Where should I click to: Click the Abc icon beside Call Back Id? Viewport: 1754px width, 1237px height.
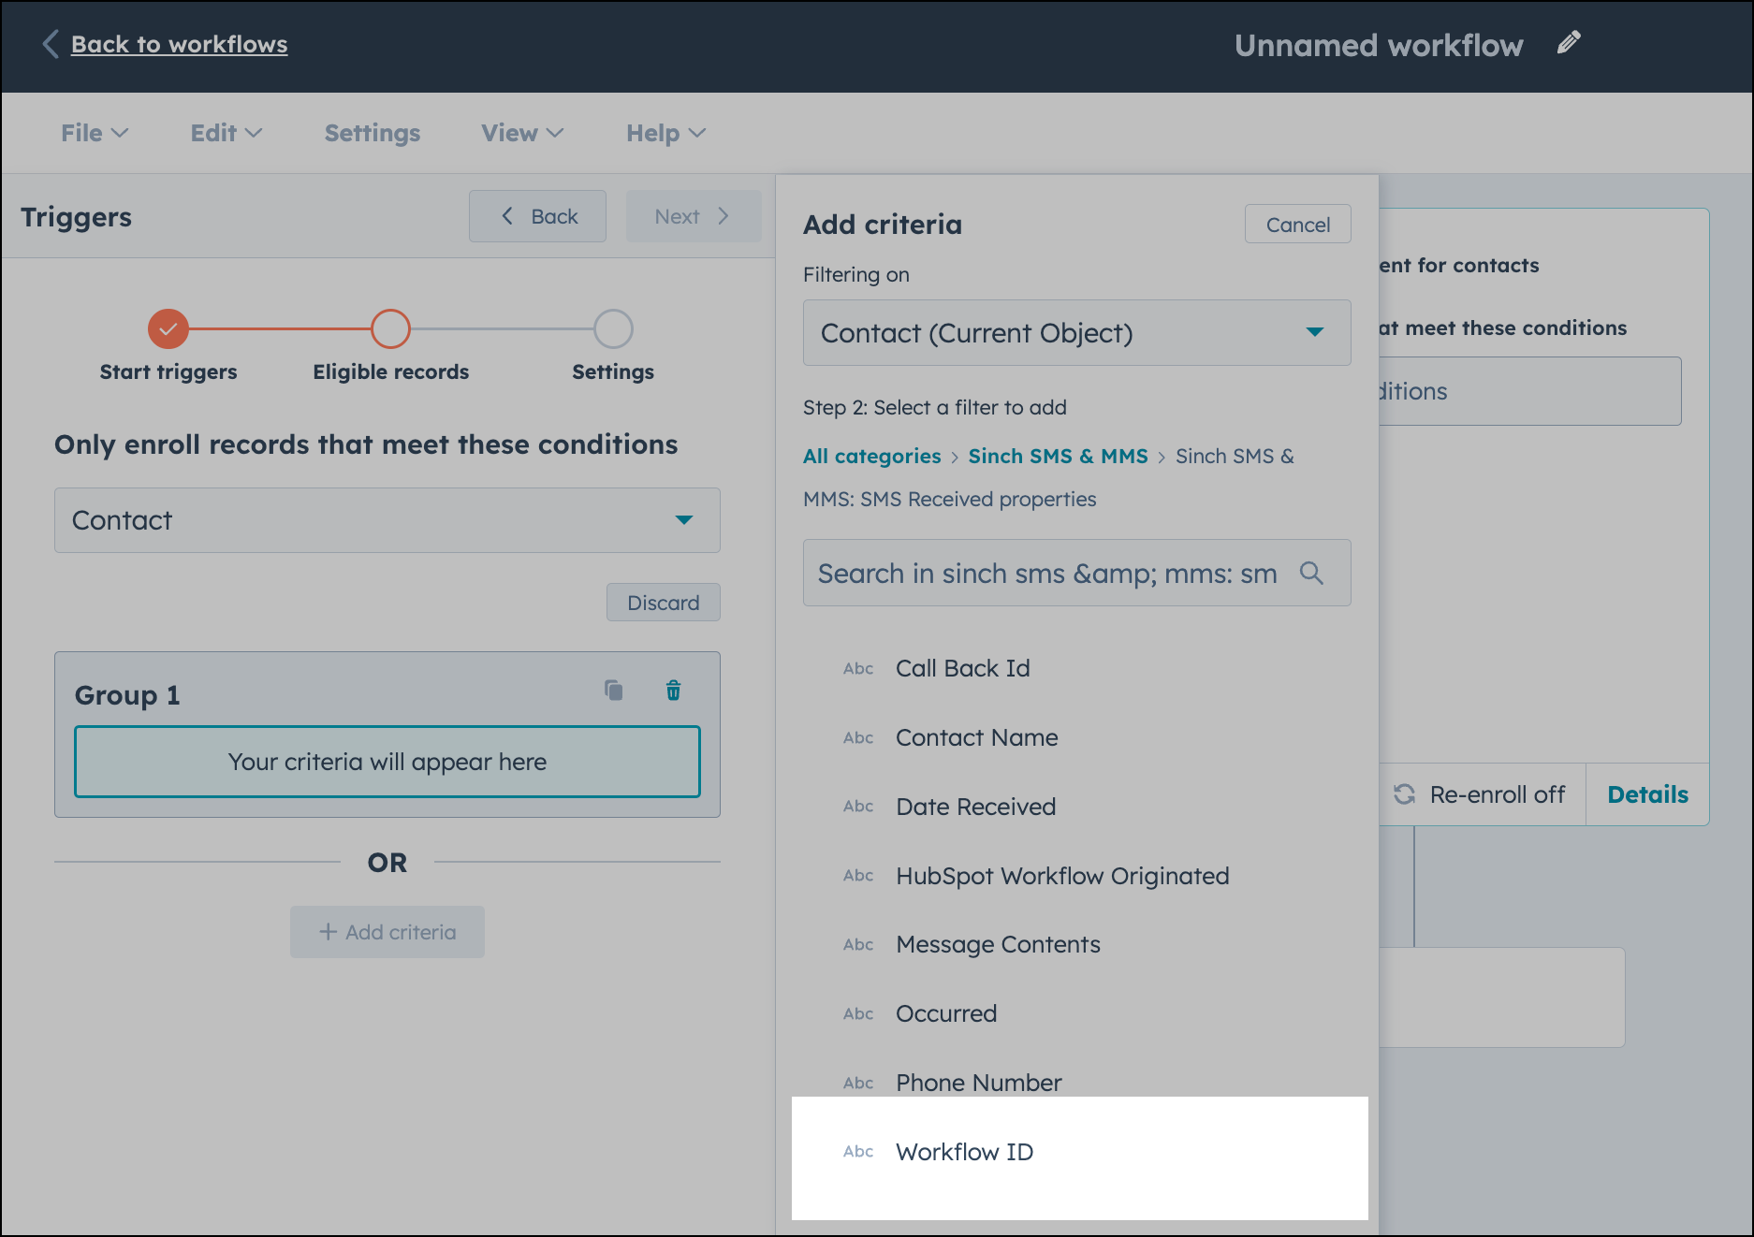857,668
